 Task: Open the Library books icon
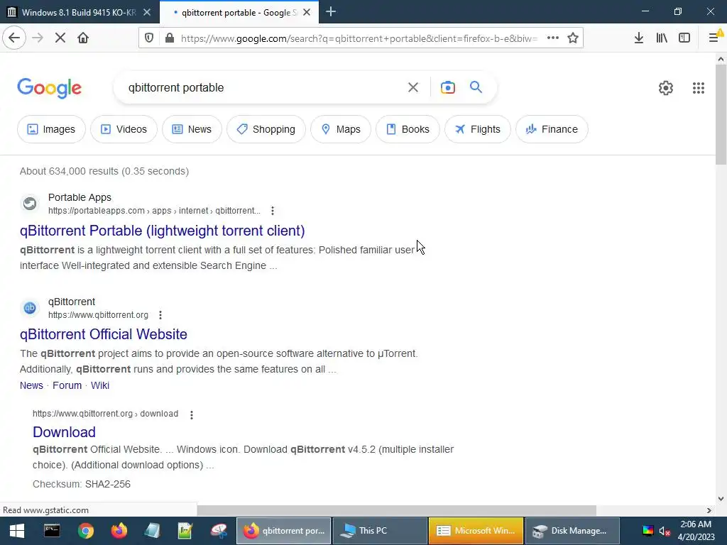[x=662, y=38]
